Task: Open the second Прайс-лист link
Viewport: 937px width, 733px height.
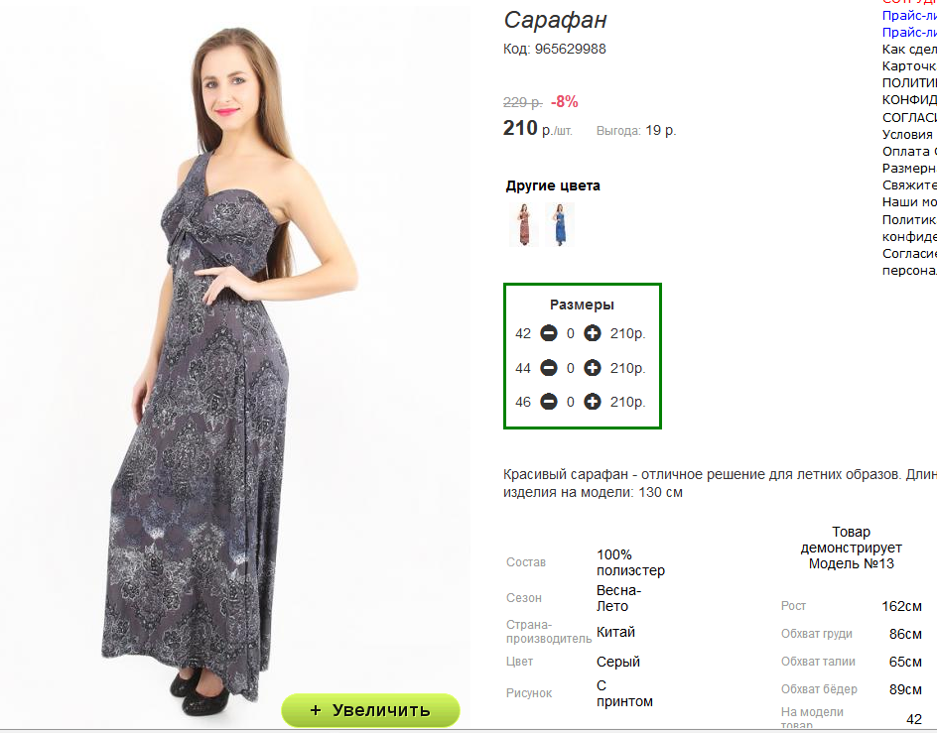Action: click(x=909, y=33)
